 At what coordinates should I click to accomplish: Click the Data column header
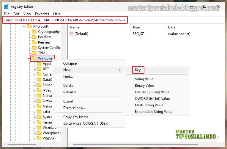(x=196, y=27)
